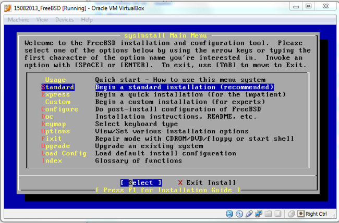The width and height of the screenshot is (339, 223).
Task: Open the Help menu
Action: click(x=87, y=20)
